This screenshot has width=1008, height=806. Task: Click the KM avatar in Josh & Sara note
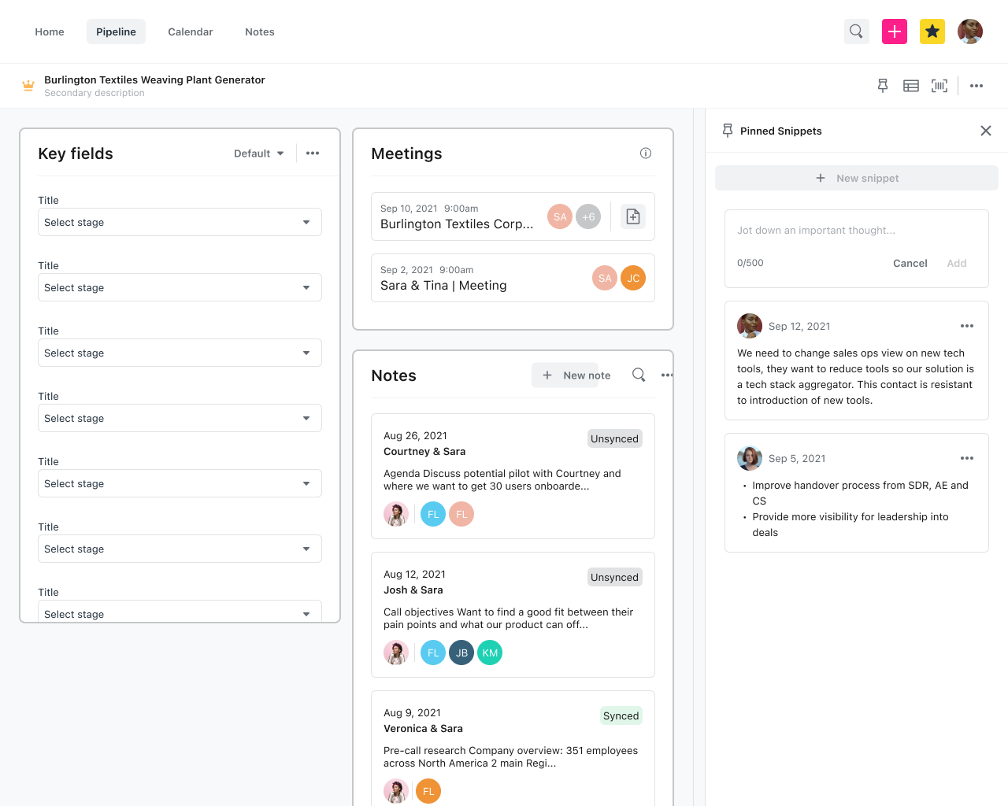490,653
